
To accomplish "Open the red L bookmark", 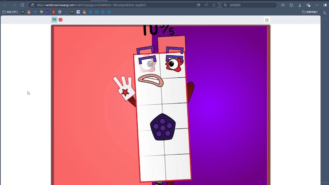I will pos(54,12).
